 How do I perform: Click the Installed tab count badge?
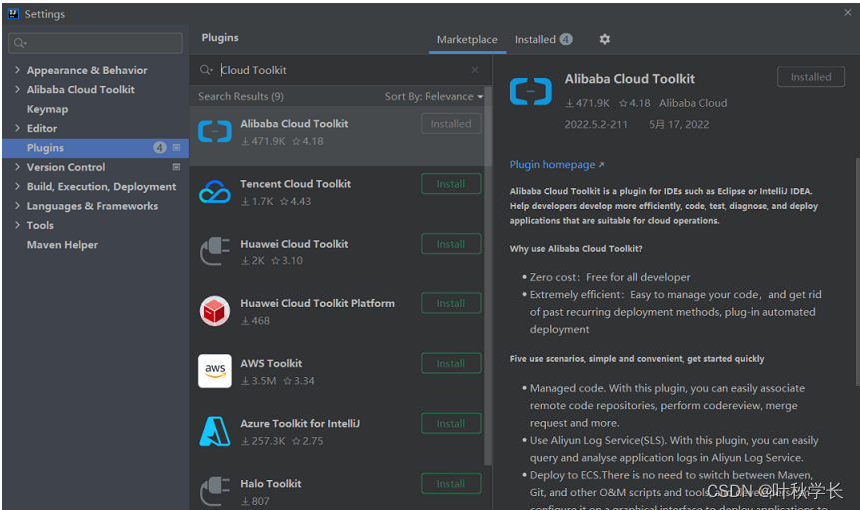pos(566,39)
